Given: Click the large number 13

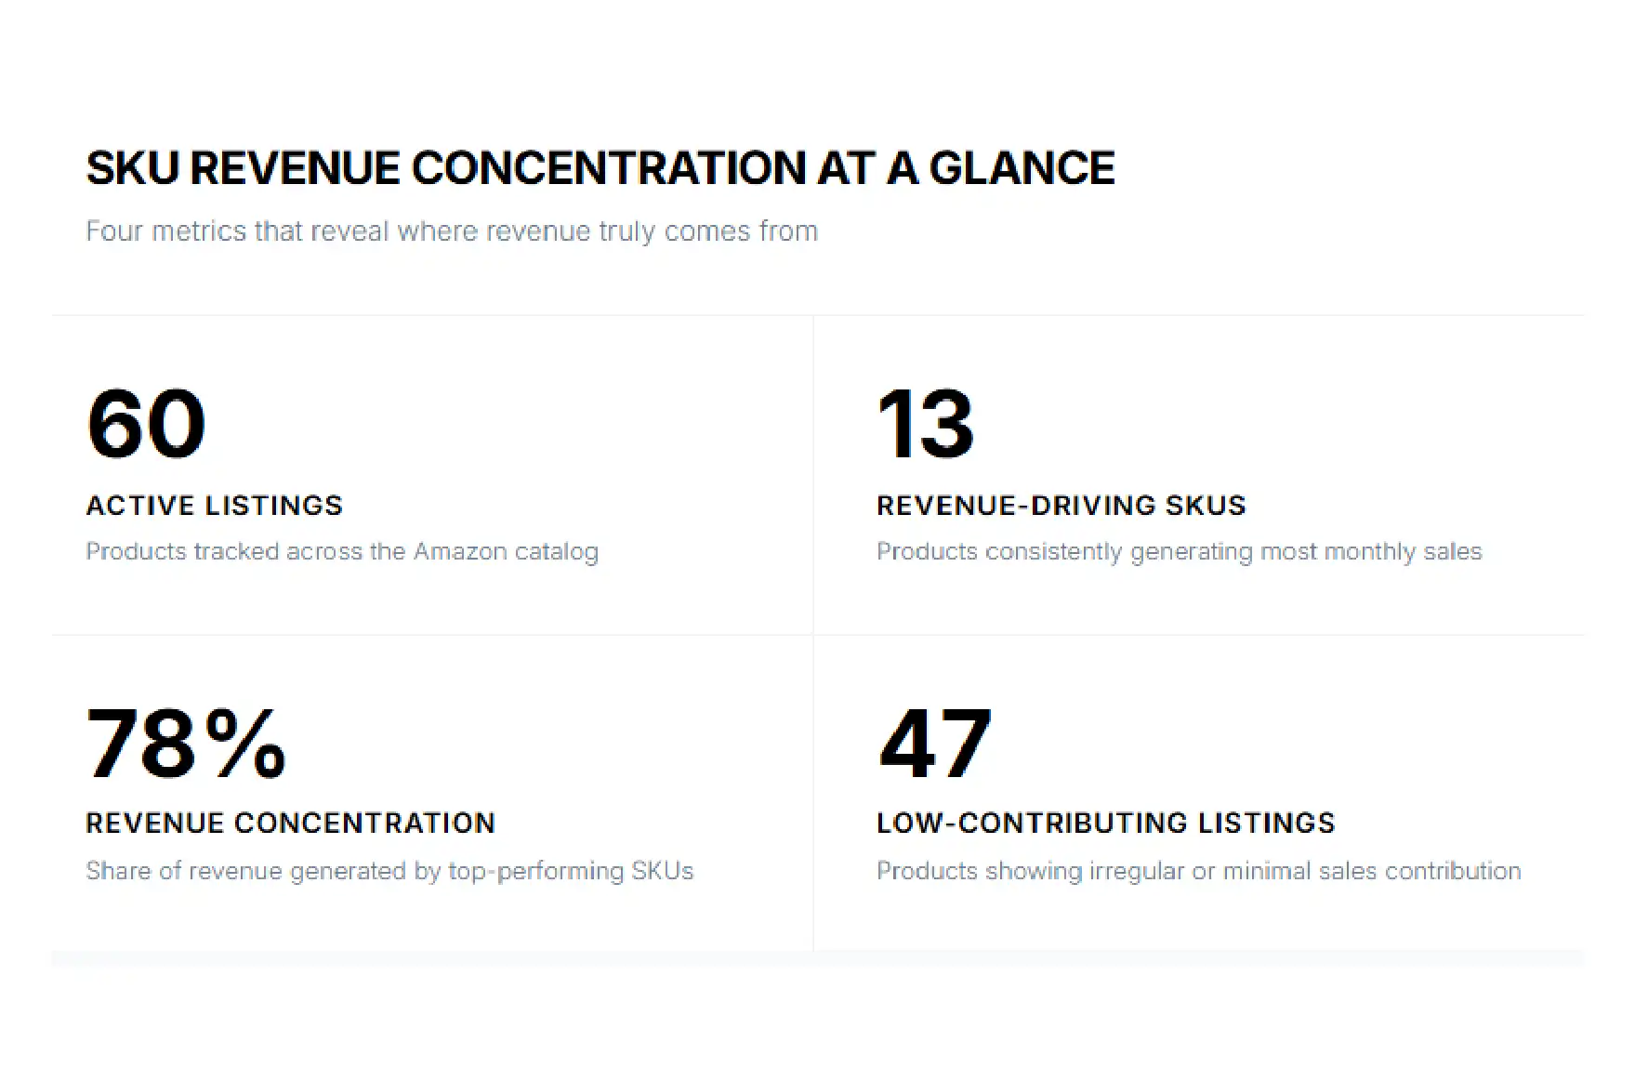Looking at the screenshot, I should (926, 424).
